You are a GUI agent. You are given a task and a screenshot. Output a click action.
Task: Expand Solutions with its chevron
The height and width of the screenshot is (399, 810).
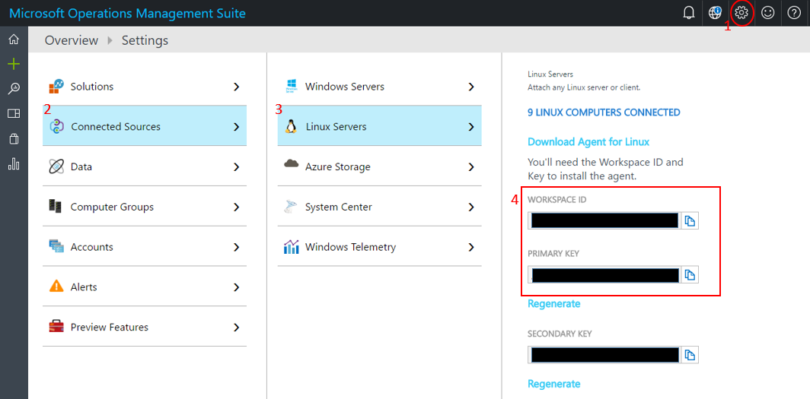pyautogui.click(x=237, y=87)
